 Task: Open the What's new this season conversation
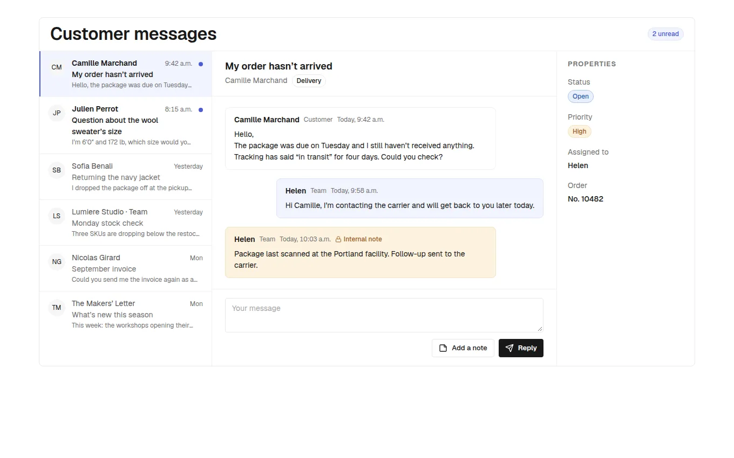click(126, 314)
